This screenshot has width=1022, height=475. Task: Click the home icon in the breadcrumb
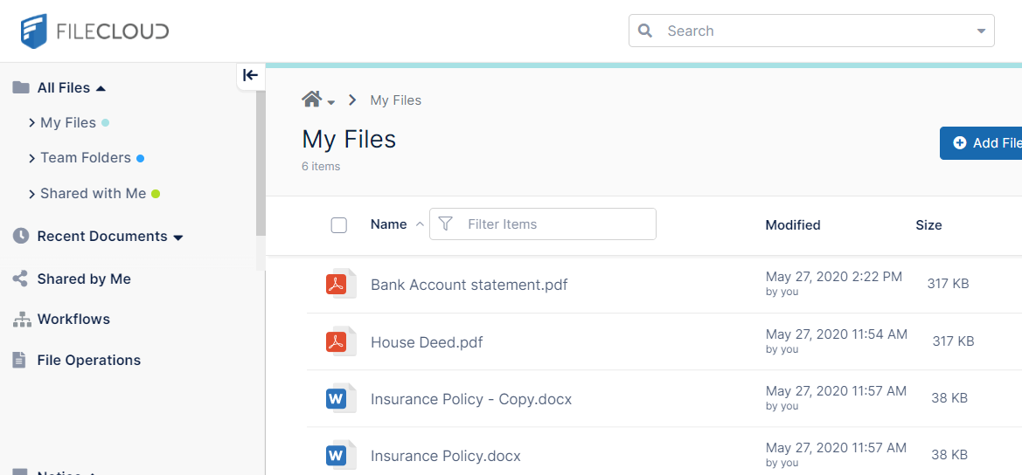click(311, 100)
